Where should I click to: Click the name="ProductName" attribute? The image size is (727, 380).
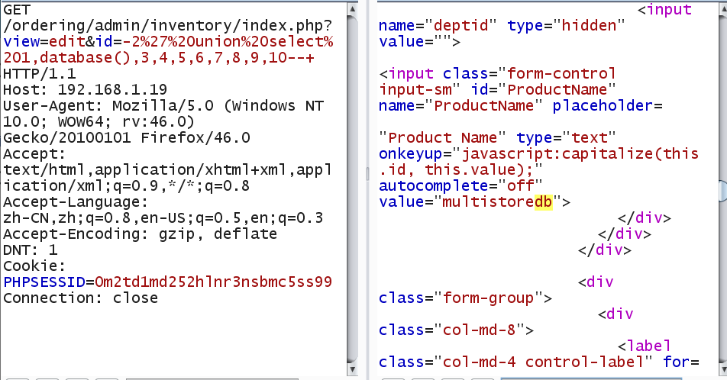click(460, 105)
